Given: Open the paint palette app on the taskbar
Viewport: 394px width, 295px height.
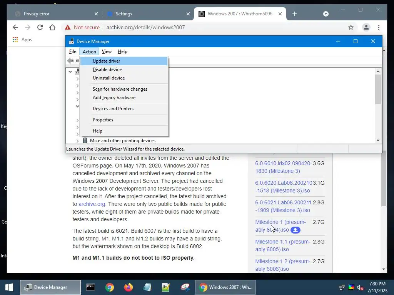Looking at the screenshot, I should [x=185, y=287].
